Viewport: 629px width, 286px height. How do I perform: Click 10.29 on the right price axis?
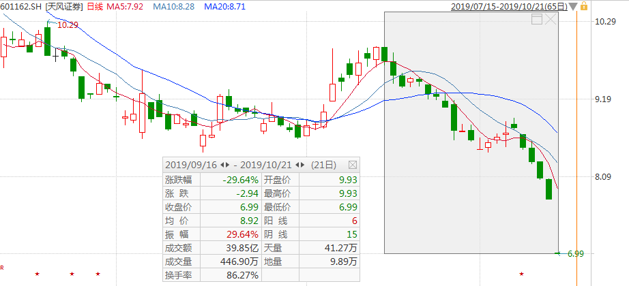click(x=605, y=22)
